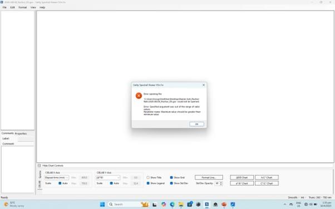Click the Trunc 380 - 730 nm status

320,197
